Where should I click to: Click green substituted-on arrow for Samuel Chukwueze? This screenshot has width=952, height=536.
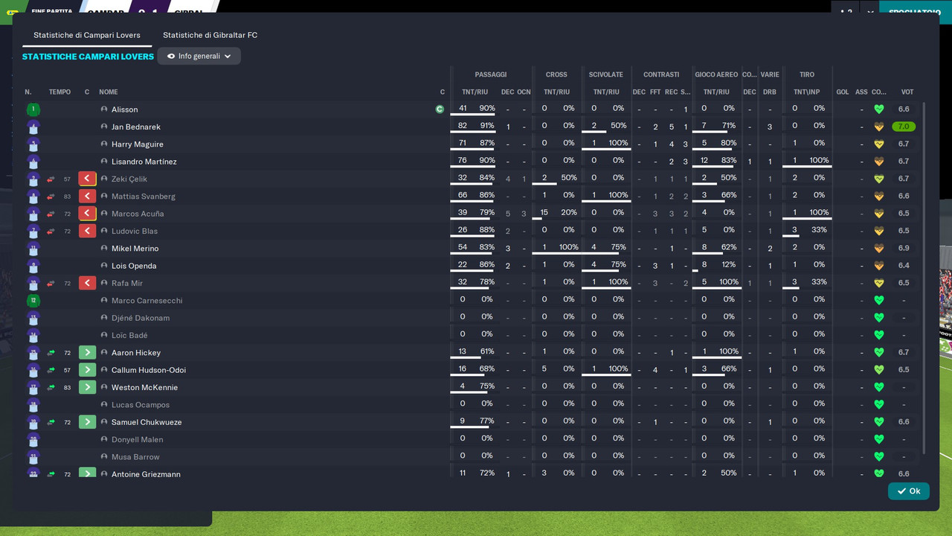click(x=87, y=422)
